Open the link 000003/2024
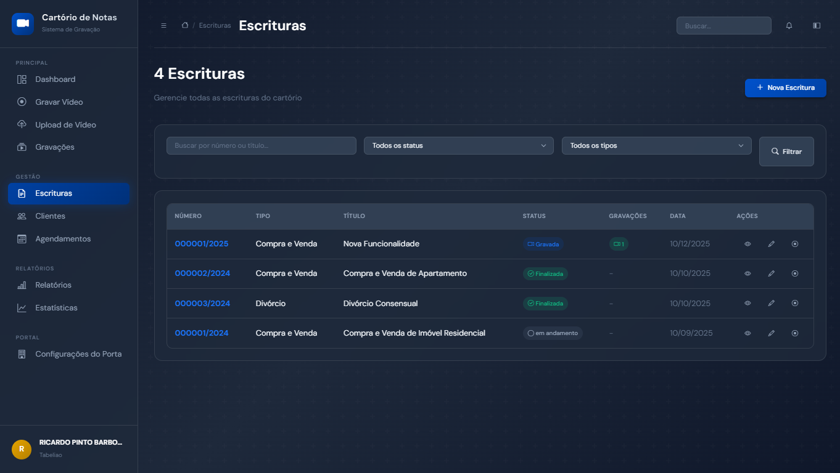This screenshot has height=473, width=840. 202,303
